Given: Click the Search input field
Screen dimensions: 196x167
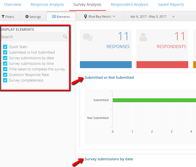Looking at the screenshot, I should click(x=35, y=37).
